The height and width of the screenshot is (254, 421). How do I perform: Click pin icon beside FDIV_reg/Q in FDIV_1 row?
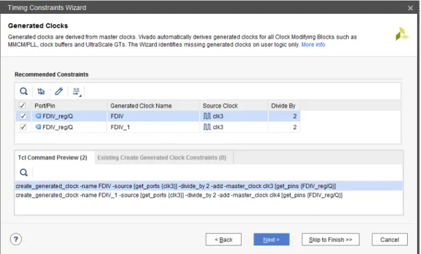click(38, 127)
